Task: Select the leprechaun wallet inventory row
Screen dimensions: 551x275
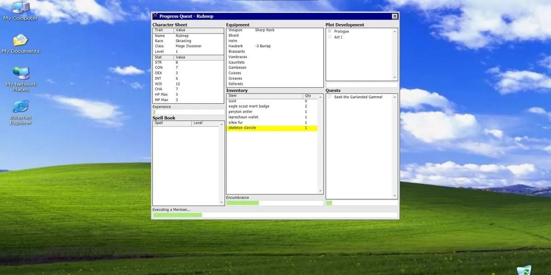Action: [x=272, y=117]
